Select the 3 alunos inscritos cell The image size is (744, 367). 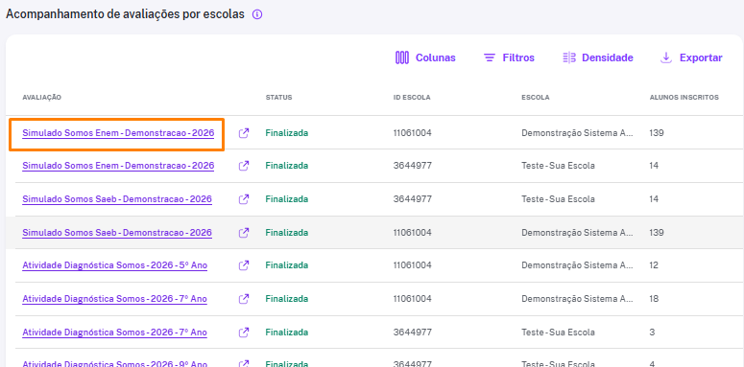(652, 333)
